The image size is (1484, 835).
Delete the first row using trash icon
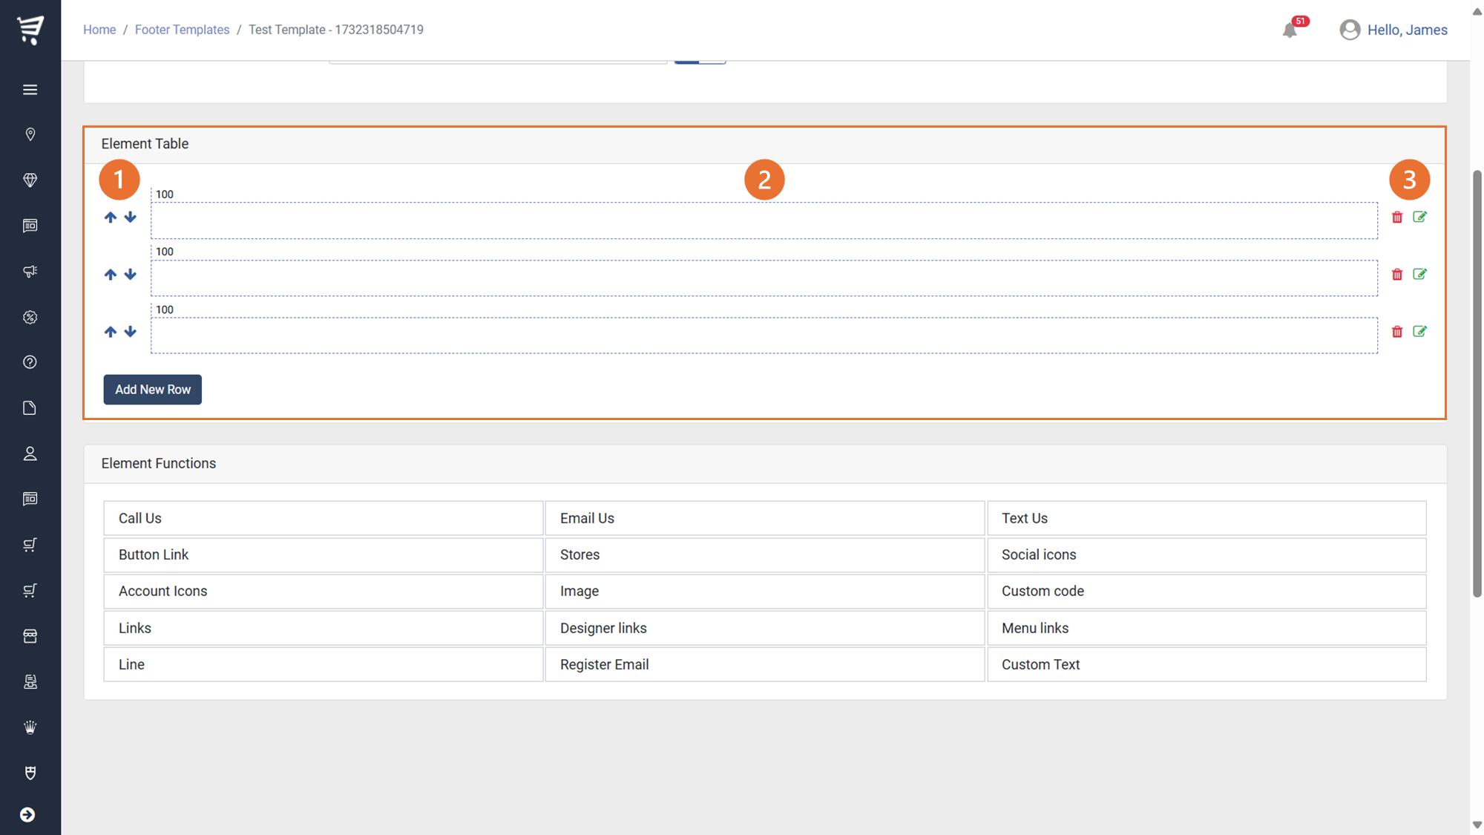click(x=1397, y=217)
